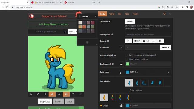The height and width of the screenshot is (109, 194).
Task: Export character as GIF
Action: pyautogui.click(x=137, y=41)
